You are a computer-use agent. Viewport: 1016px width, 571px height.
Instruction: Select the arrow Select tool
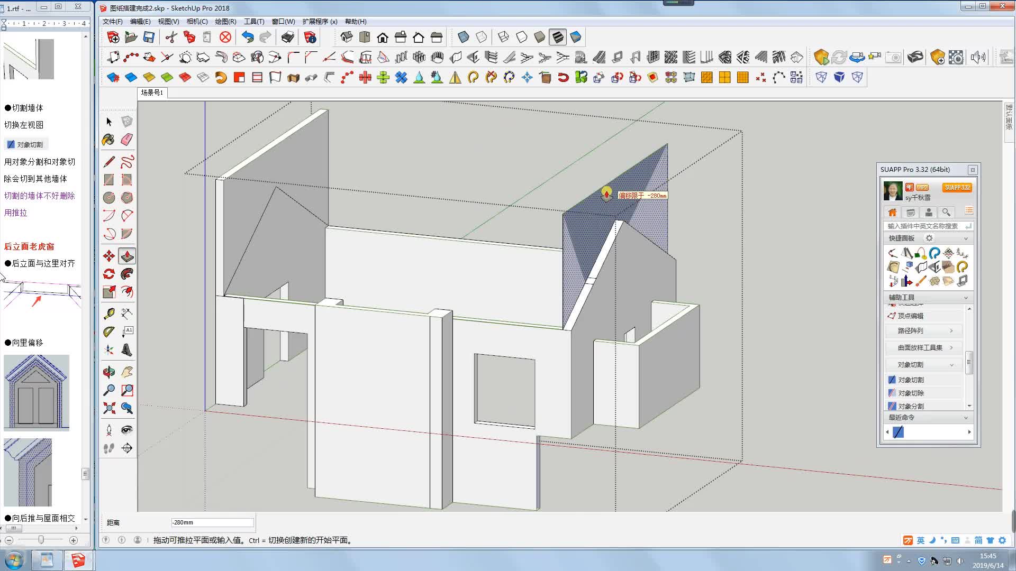(x=109, y=122)
